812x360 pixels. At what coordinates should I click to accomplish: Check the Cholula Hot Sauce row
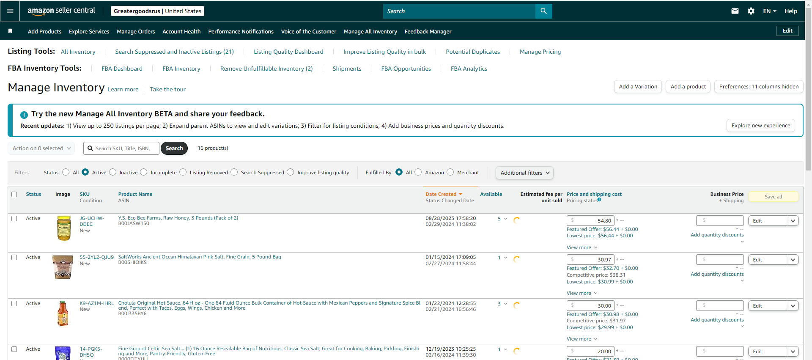pos(14,304)
